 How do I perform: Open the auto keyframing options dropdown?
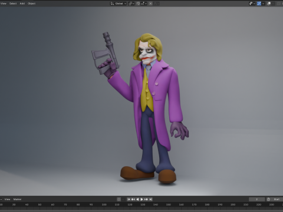pos(123,199)
